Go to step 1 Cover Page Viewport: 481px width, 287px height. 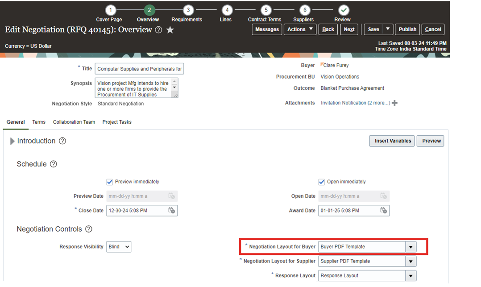tap(111, 10)
